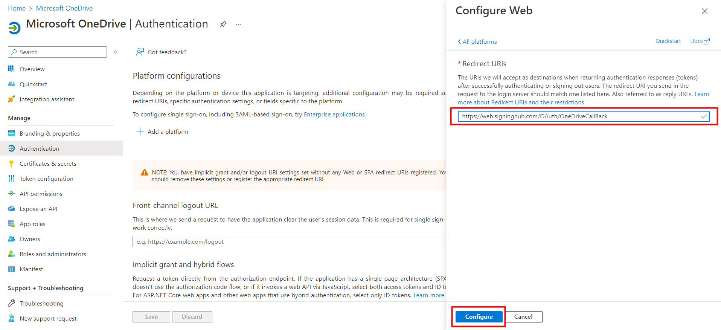
Task: Click the Certificates & secrets key icon
Action: 11,163
